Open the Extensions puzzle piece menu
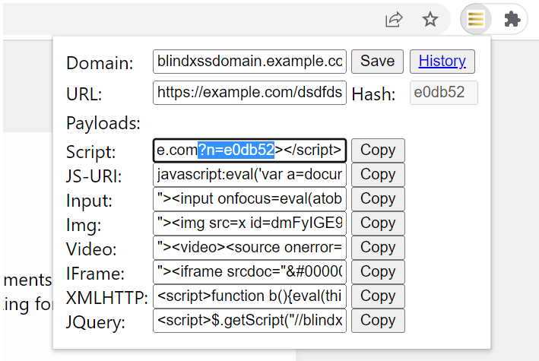The width and height of the screenshot is (539, 361). coord(512,19)
